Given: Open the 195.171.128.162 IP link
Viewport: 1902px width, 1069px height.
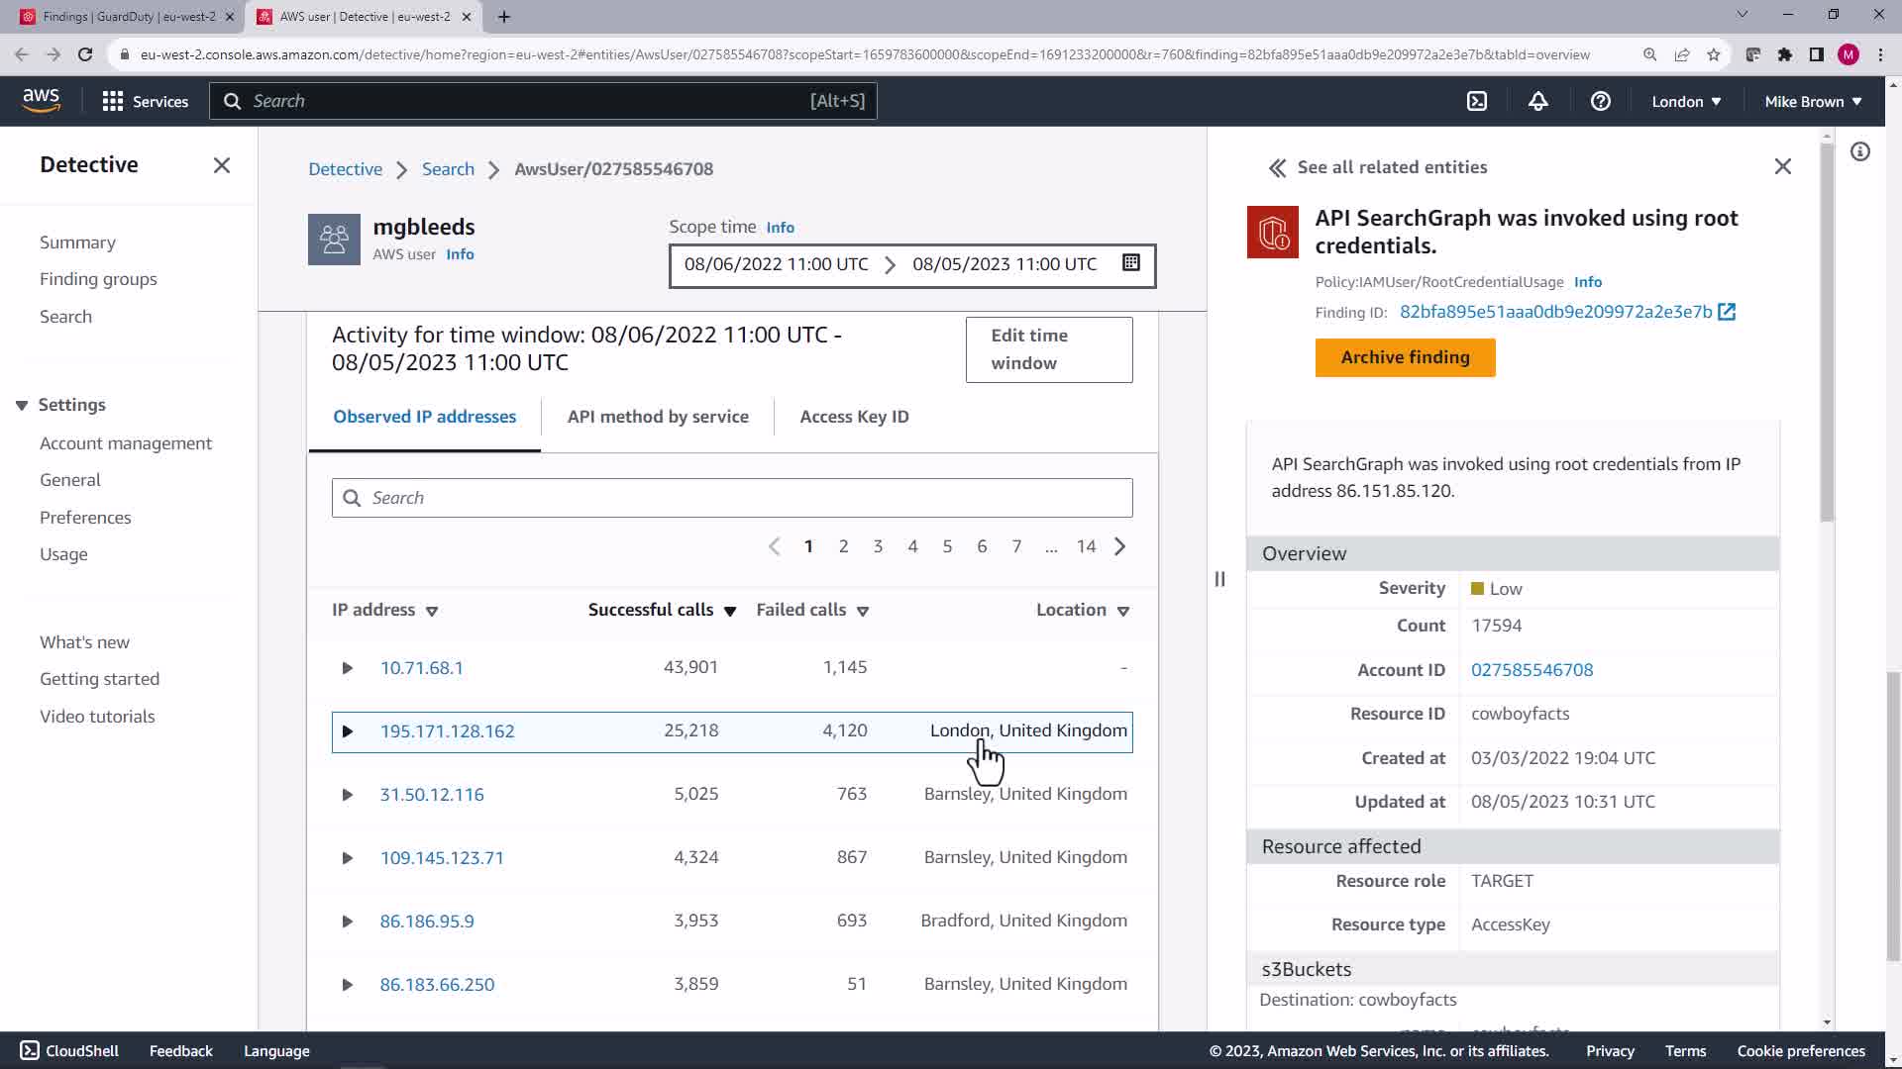Looking at the screenshot, I should point(447,731).
